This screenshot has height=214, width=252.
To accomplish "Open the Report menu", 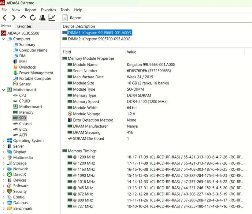I will (x=31, y=10).
